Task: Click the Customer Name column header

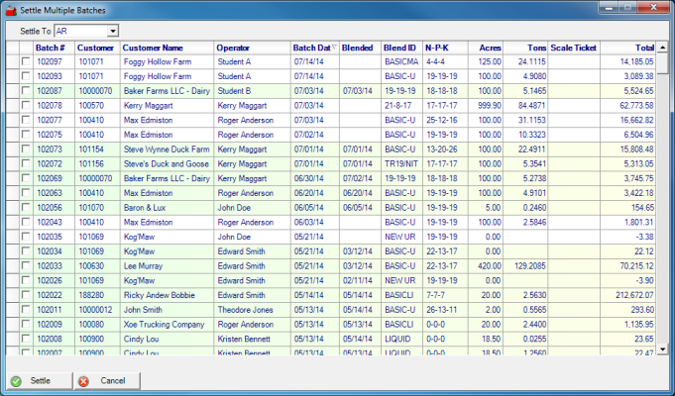Action: coord(153,47)
